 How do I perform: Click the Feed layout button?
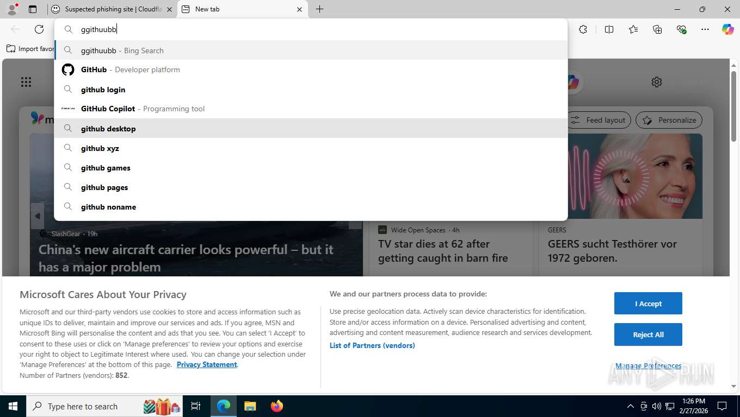pos(600,120)
